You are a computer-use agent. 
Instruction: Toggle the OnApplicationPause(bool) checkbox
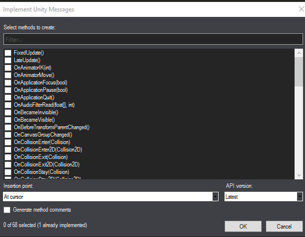click(x=8, y=90)
